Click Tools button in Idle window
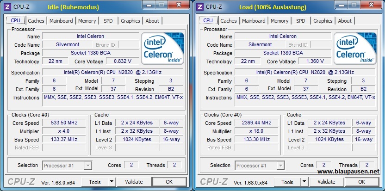This screenshot has height=191, width=385. (95, 182)
